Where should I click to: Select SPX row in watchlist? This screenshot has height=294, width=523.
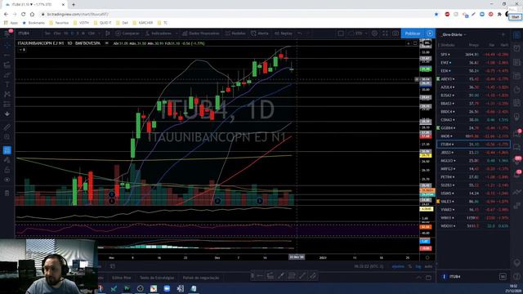[x=473, y=55]
